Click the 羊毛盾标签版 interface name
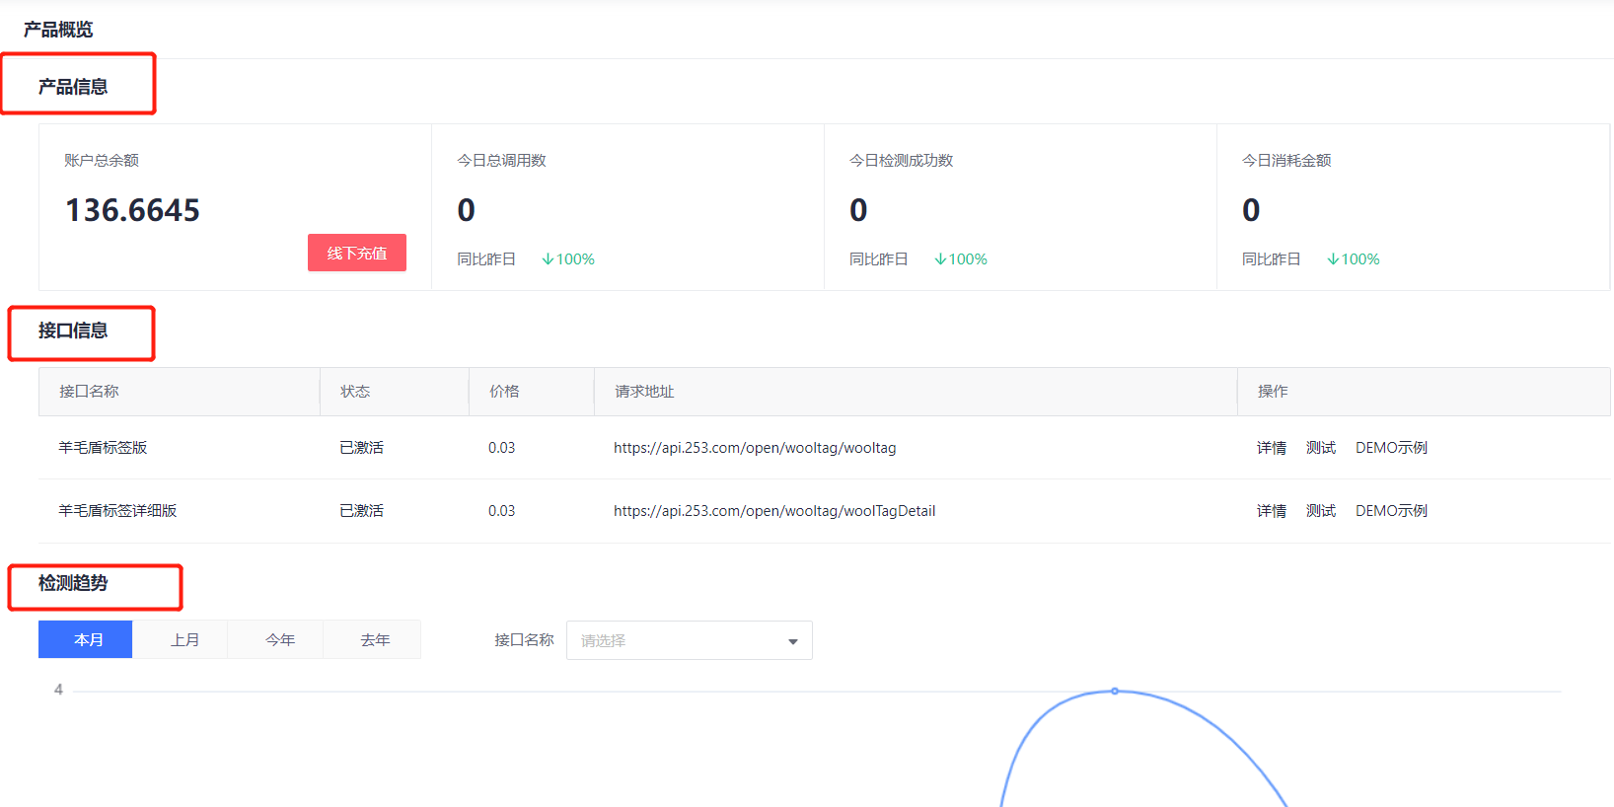This screenshot has height=807, width=1614. [x=103, y=448]
